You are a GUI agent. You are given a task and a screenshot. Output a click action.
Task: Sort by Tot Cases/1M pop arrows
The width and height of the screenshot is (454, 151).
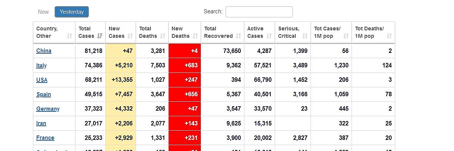click(346, 36)
